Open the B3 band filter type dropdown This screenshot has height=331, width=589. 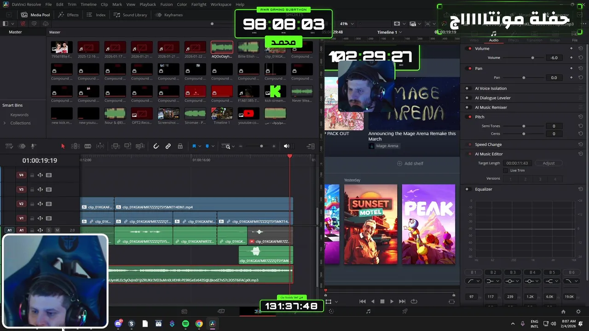click(513, 281)
